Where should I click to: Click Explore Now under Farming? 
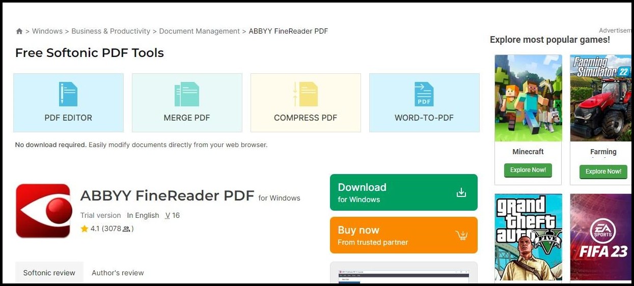coord(603,171)
